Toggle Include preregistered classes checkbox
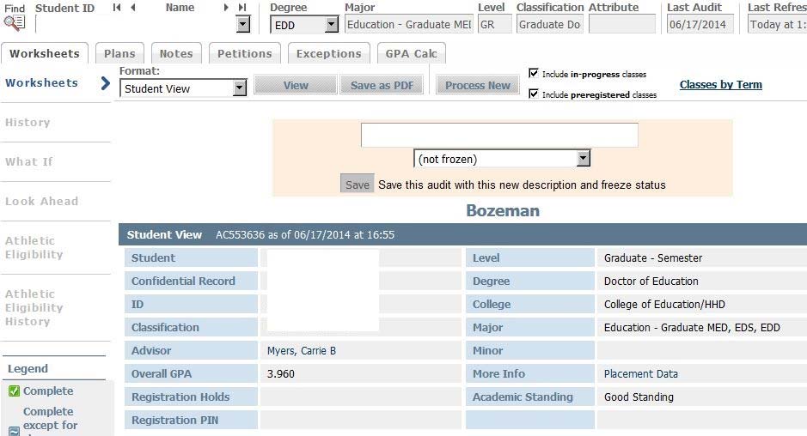Viewport: 807px width, 436px height. coord(534,94)
